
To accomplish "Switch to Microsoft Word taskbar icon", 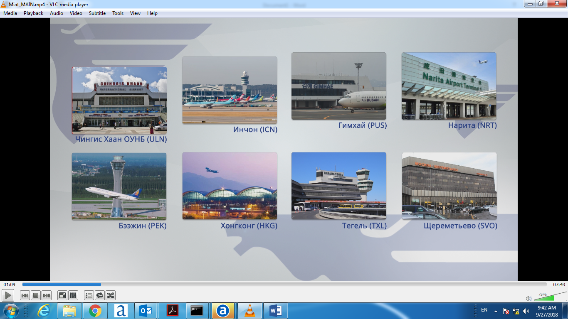I will tap(276, 311).
